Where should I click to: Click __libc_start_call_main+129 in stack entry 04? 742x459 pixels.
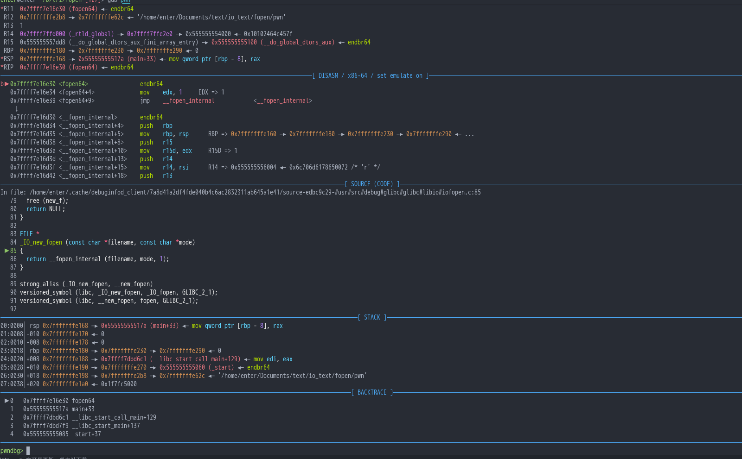click(x=195, y=359)
